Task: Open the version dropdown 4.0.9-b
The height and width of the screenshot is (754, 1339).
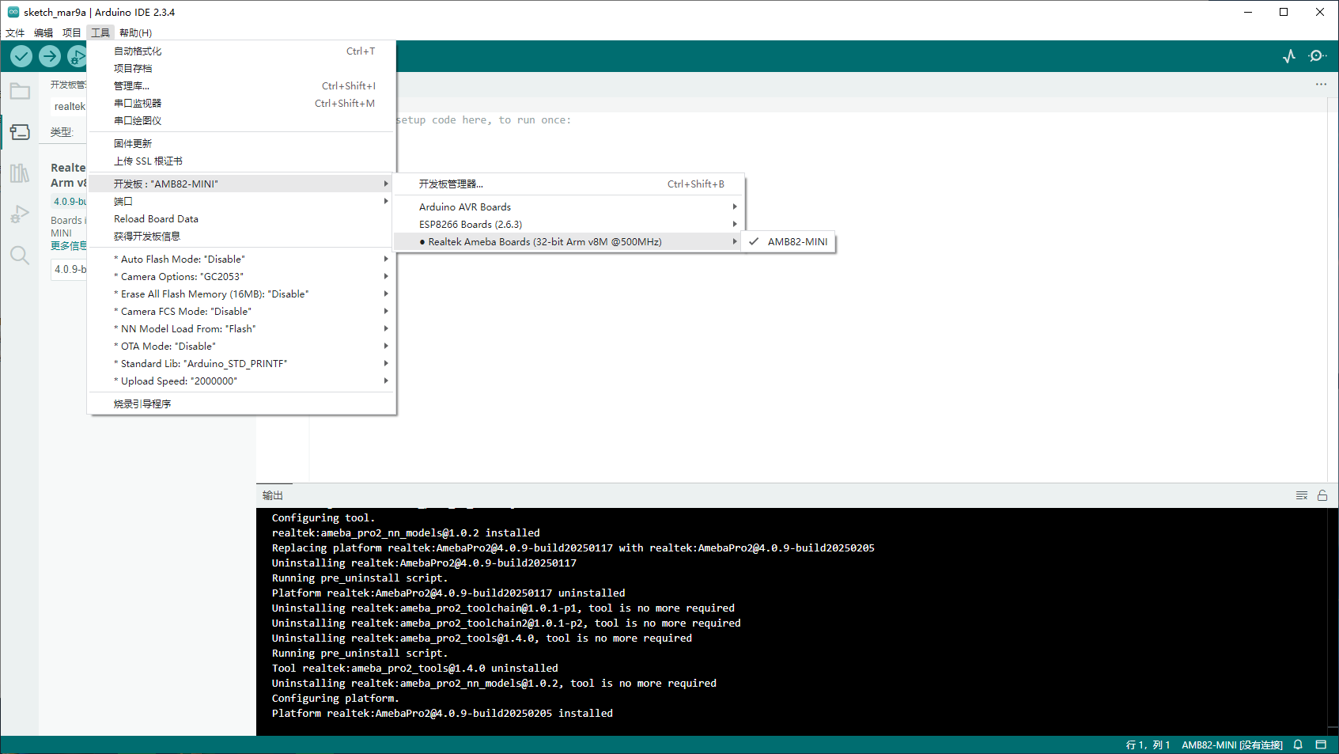Action: coord(70,270)
